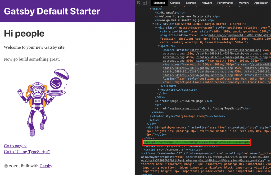The image size is (271, 175).
Task: Select the <br> element row
Action: (158, 105)
